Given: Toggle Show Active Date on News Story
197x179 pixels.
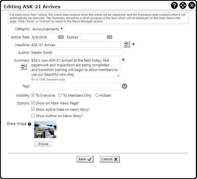Looking at the screenshot, I should [33, 109].
